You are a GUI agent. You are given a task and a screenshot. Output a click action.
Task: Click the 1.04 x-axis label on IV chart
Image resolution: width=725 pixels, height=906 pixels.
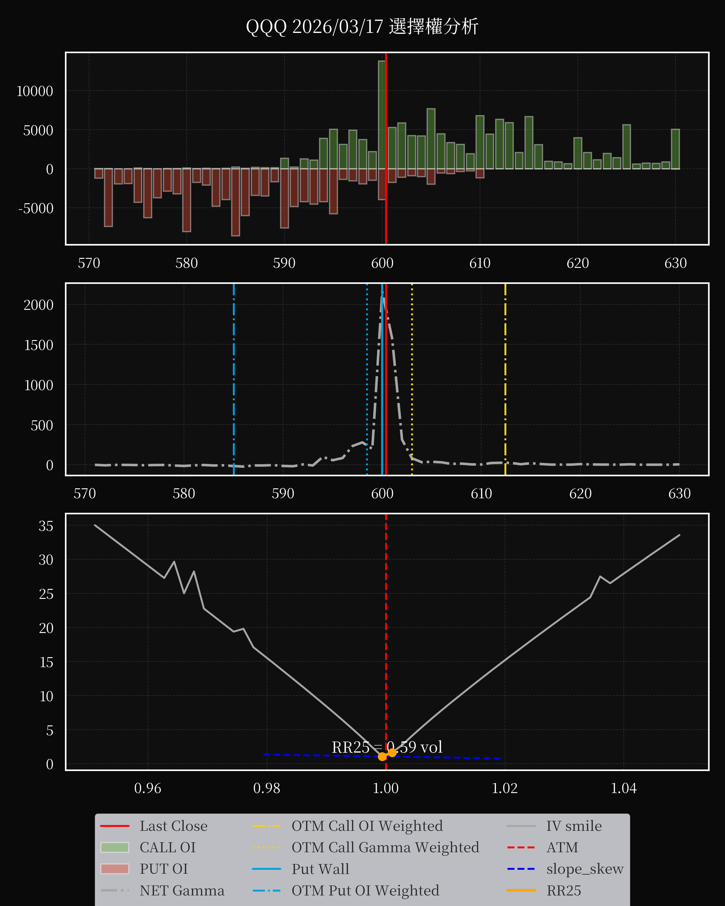pos(624,788)
